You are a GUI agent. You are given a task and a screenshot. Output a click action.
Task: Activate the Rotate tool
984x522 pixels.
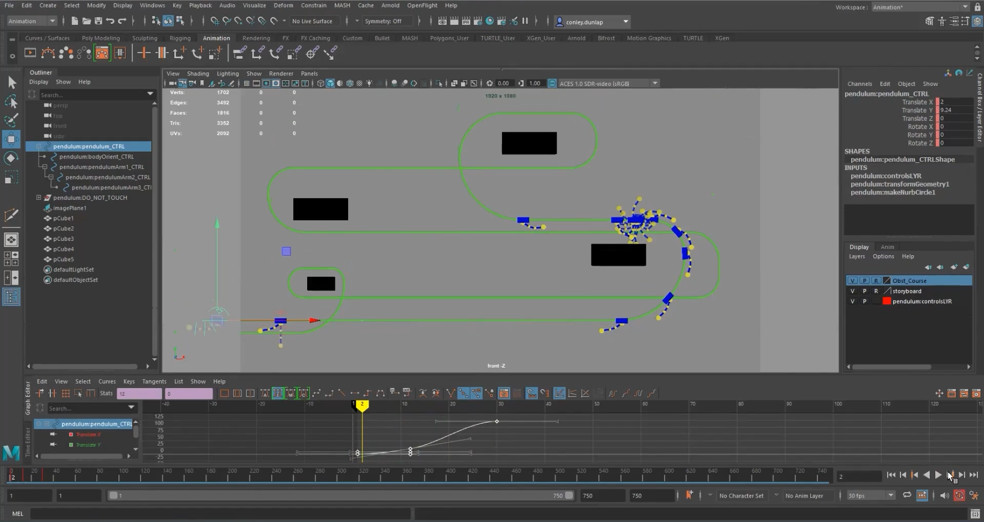pyautogui.click(x=11, y=158)
